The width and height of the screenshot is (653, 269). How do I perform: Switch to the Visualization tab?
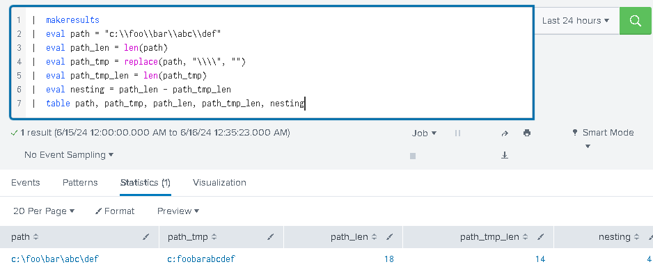coord(219,183)
